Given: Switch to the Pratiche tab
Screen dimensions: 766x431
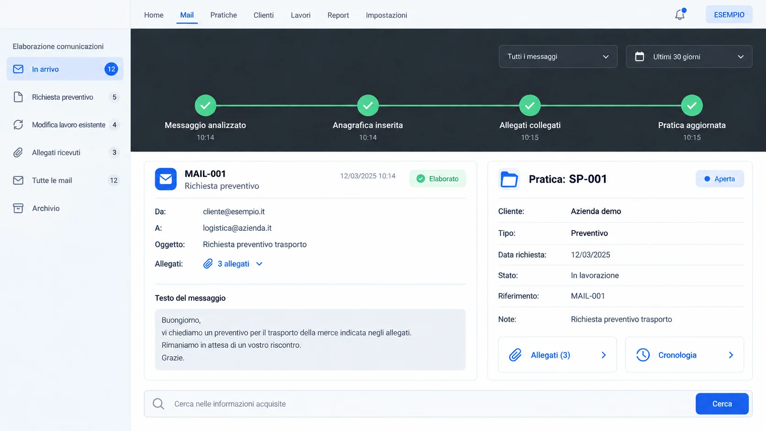Looking at the screenshot, I should [224, 15].
